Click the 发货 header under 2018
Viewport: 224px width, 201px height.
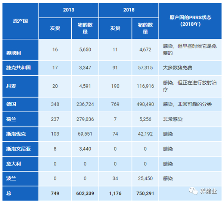115,28
